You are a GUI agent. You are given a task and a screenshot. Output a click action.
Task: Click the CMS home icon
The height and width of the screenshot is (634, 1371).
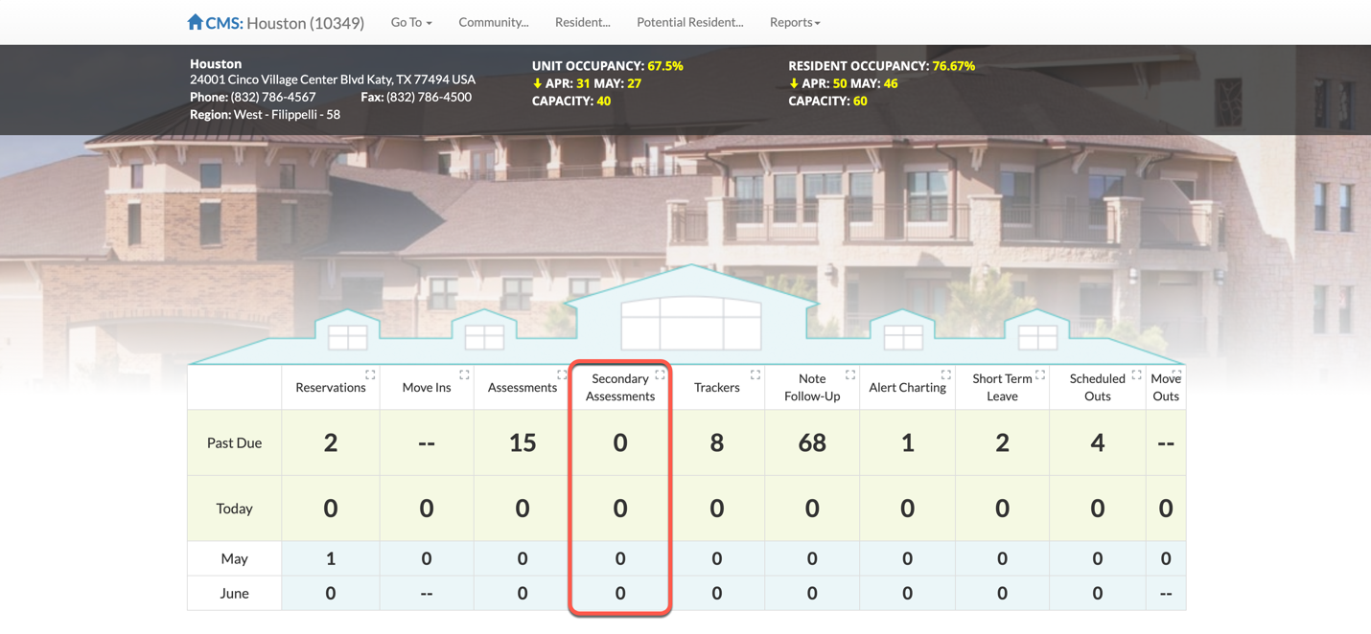click(195, 21)
